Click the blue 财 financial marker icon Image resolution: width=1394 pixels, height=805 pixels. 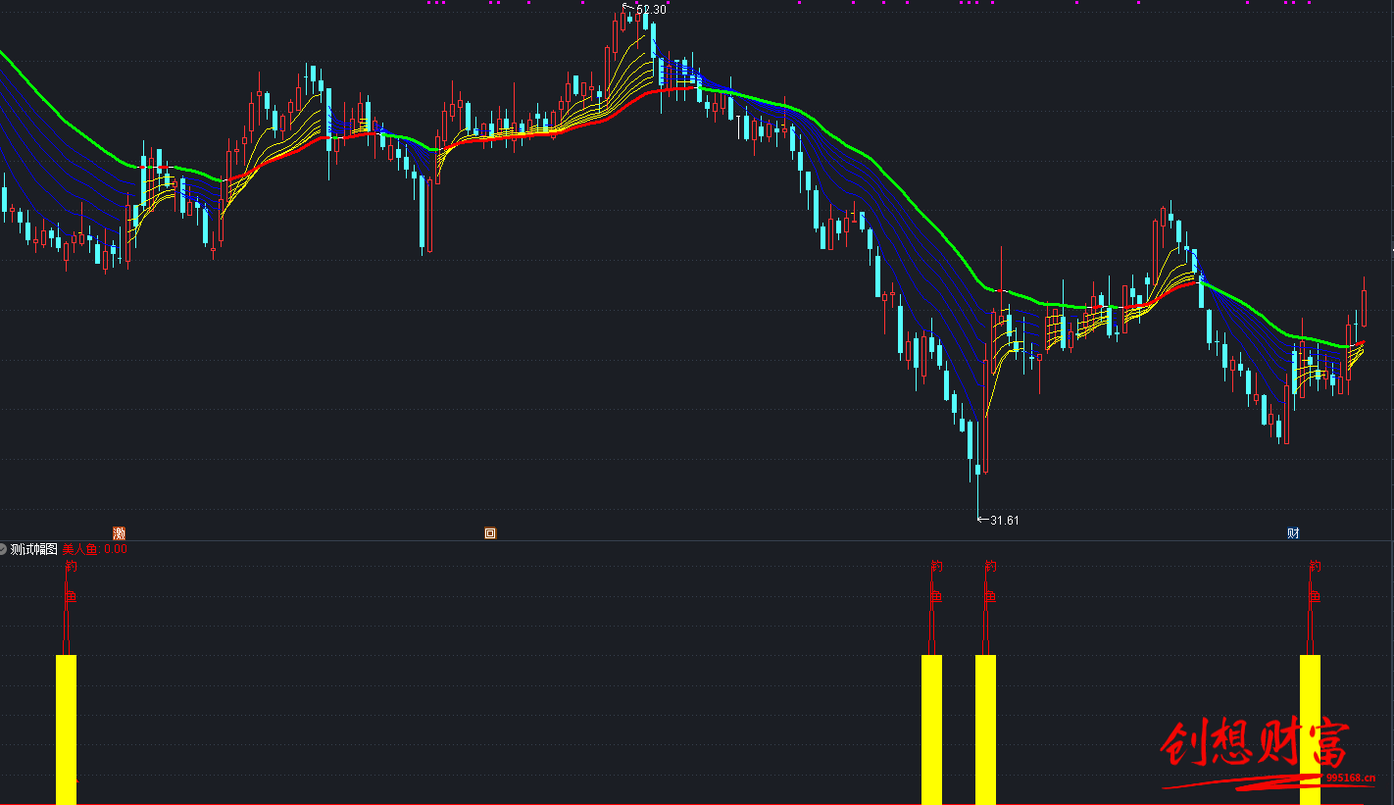pos(1293,533)
